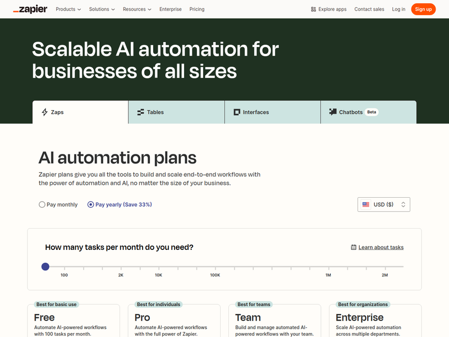Click the US flag icon
The image size is (449, 337).
pyautogui.click(x=366, y=204)
